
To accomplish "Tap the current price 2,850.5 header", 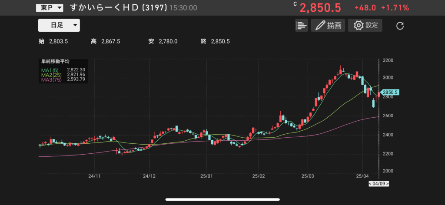I will (320, 8).
